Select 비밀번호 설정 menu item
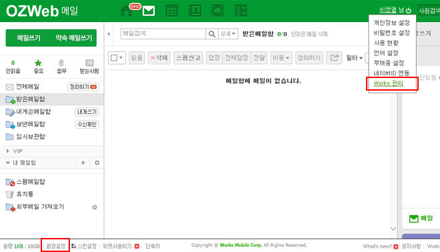This screenshot has width=440, height=252. tap(391, 33)
